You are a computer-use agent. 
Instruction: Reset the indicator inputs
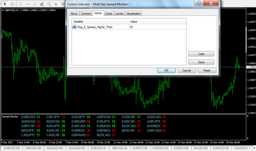pos(207,70)
